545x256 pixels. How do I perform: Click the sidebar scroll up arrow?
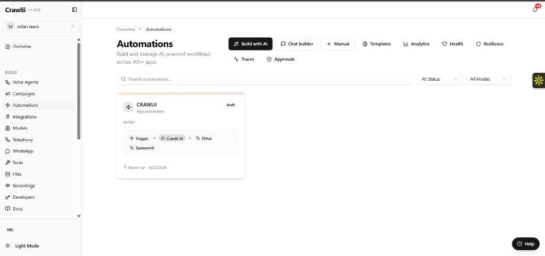tap(79, 39)
